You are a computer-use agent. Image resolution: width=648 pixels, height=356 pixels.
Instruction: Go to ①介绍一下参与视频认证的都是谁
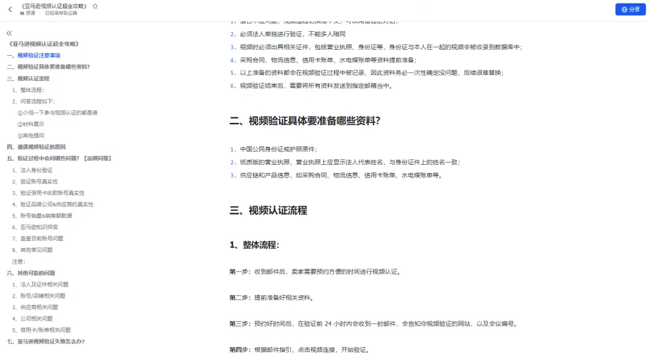pos(58,113)
